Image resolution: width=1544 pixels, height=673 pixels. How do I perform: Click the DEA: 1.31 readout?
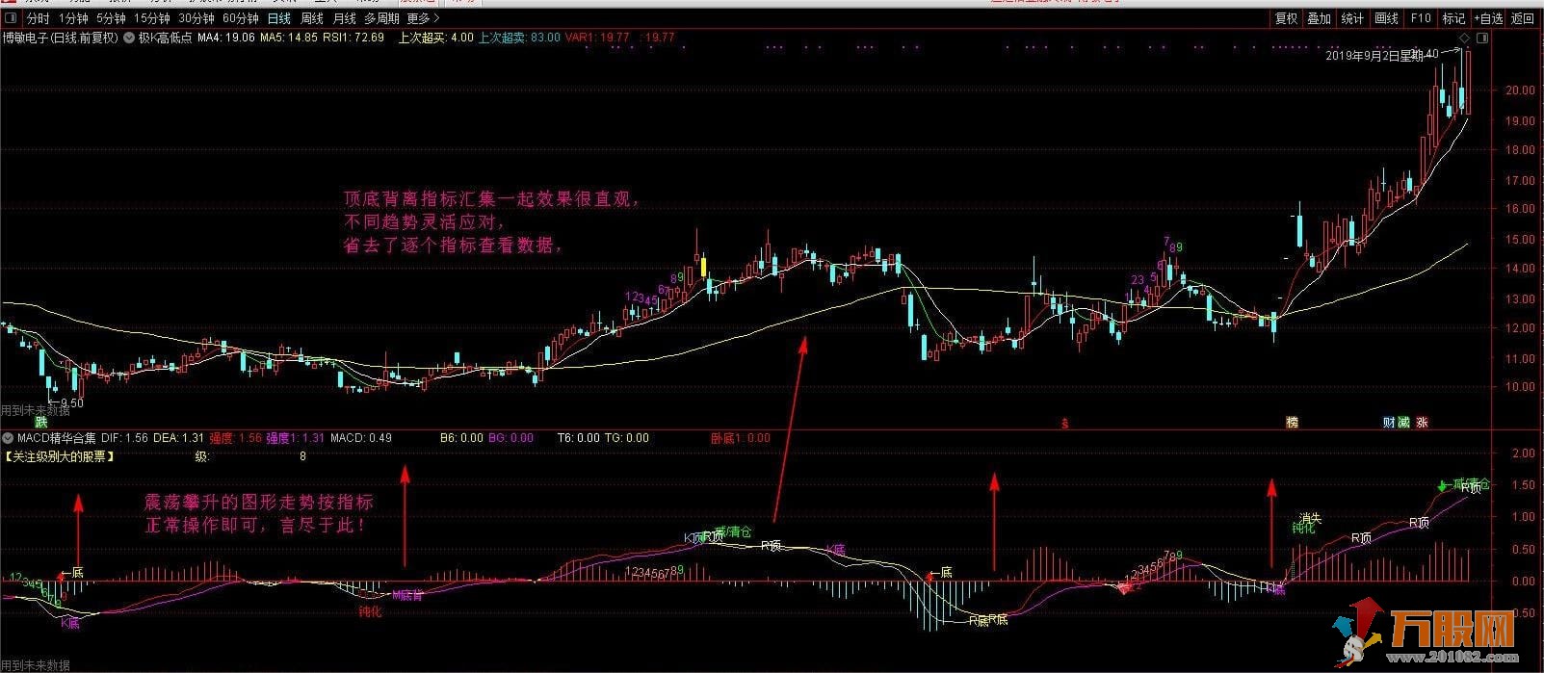[x=177, y=438]
